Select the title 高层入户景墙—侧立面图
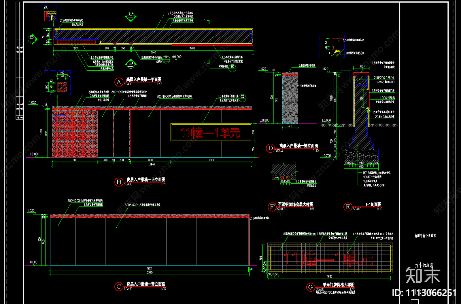Viewport: 461px width, 304px height. [298, 146]
